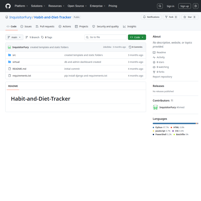Open the Pricing menu item
The height and width of the screenshot is (201, 201).
113,6
